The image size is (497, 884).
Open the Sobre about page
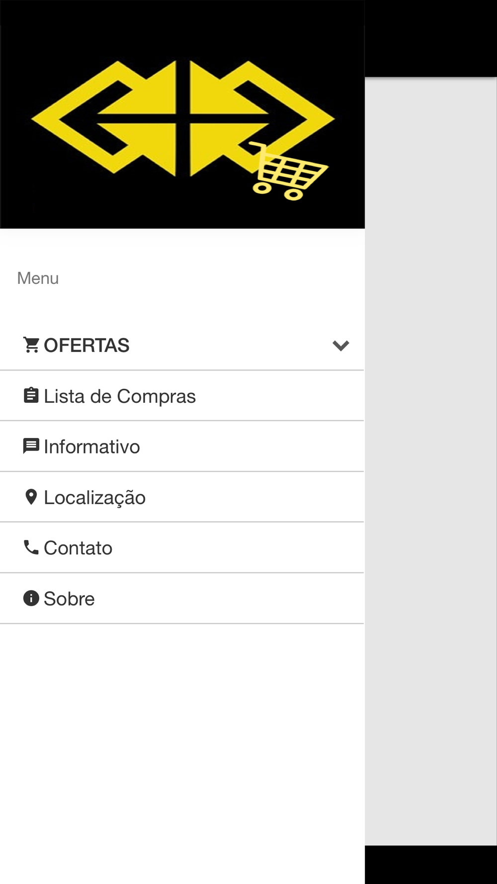(182, 599)
